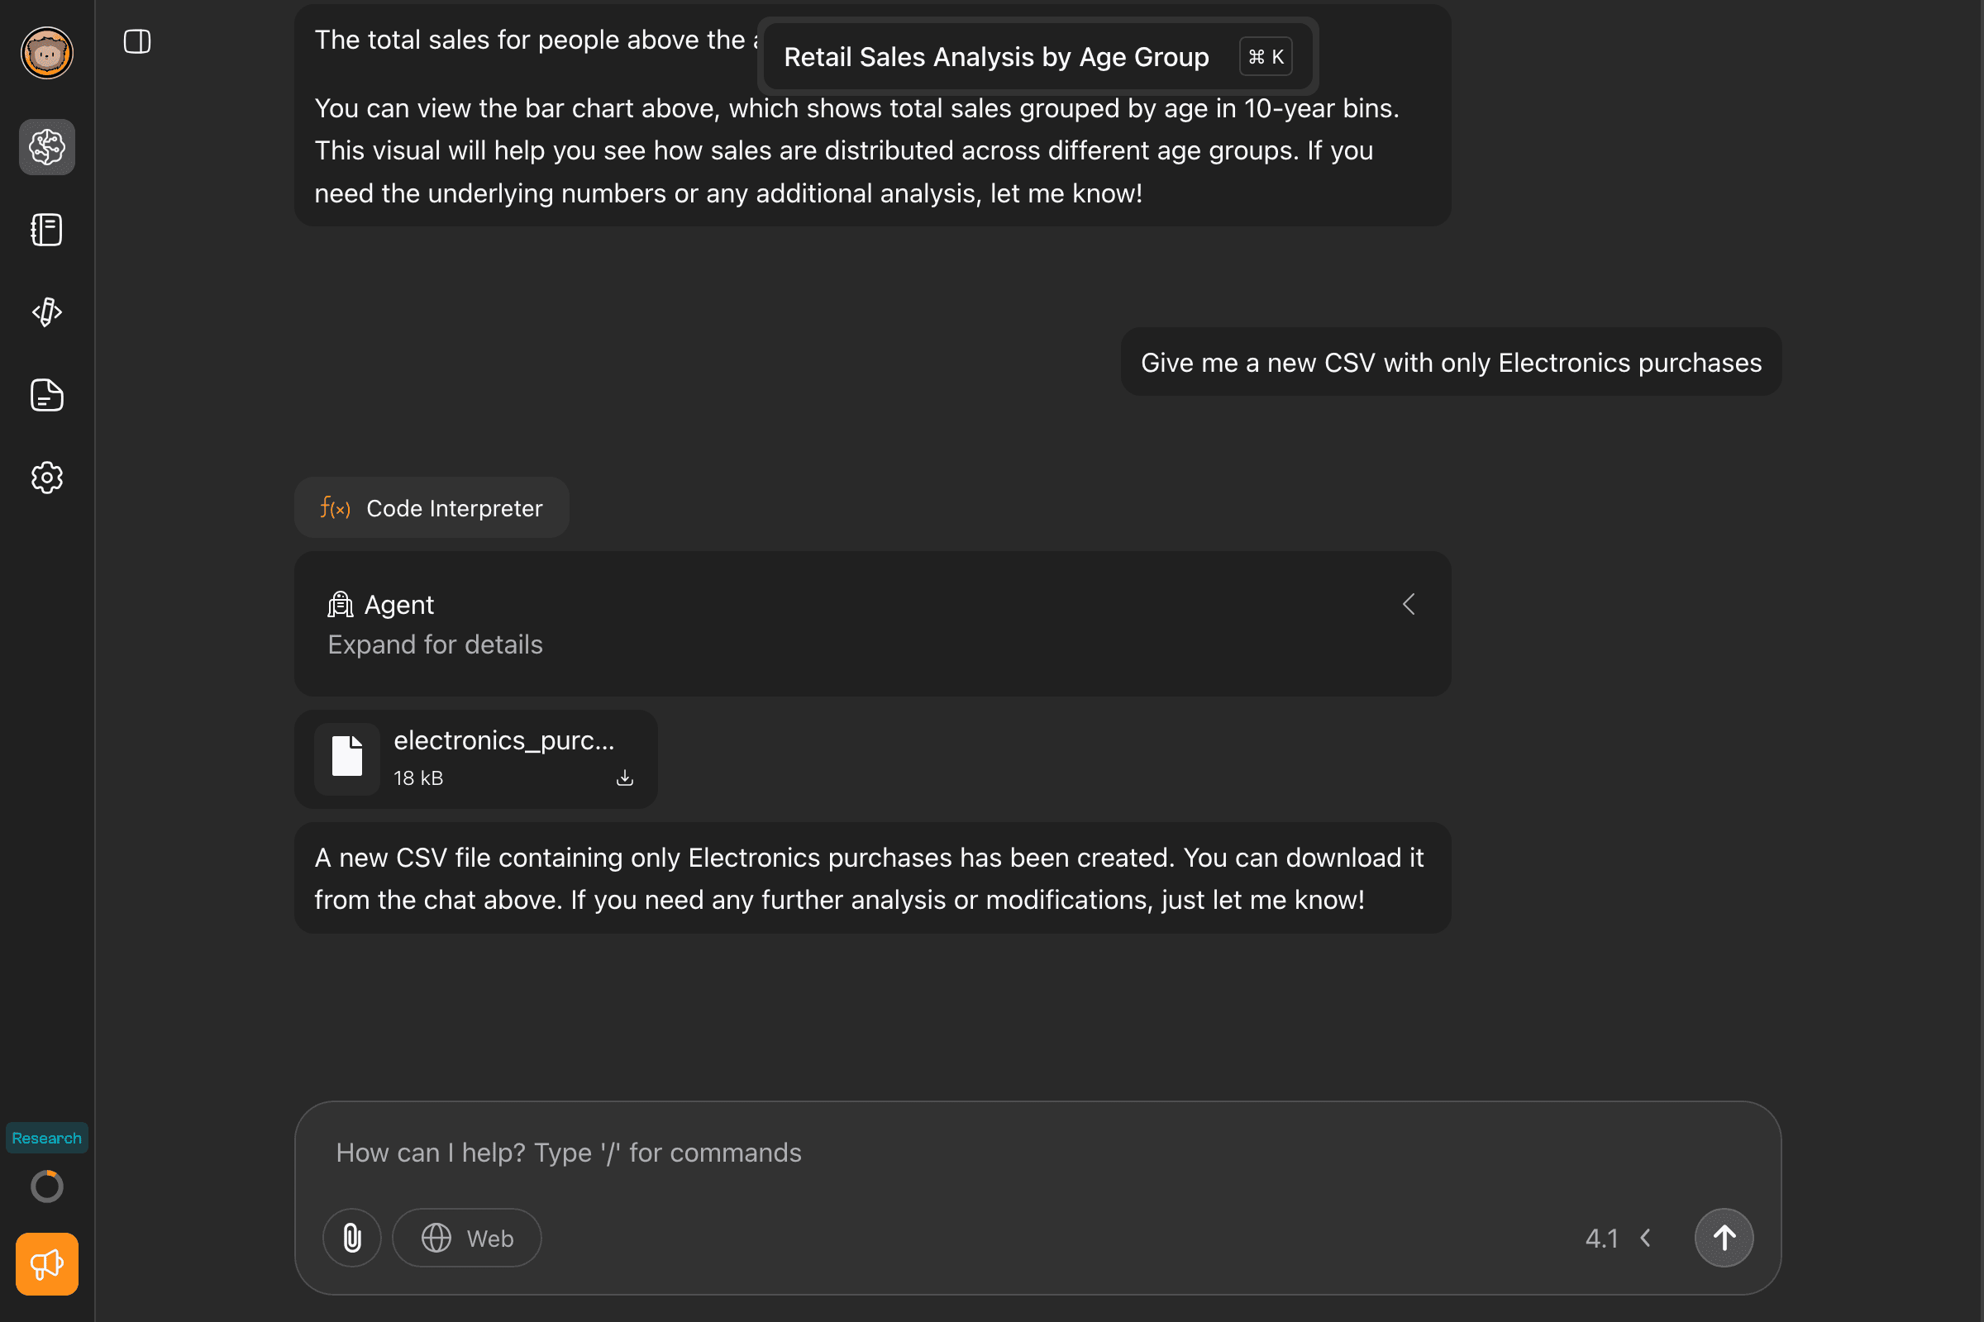This screenshot has width=1984, height=1322.
Task: Click the electronics_purc file attachment card
Action: (476, 758)
